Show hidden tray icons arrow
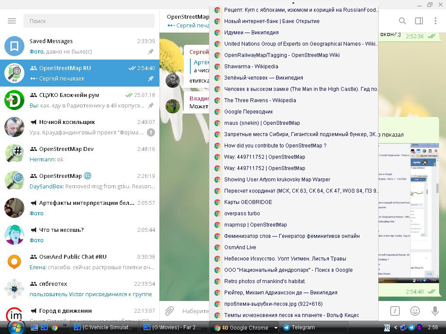The width and height of the screenshot is (446, 334). point(395,327)
